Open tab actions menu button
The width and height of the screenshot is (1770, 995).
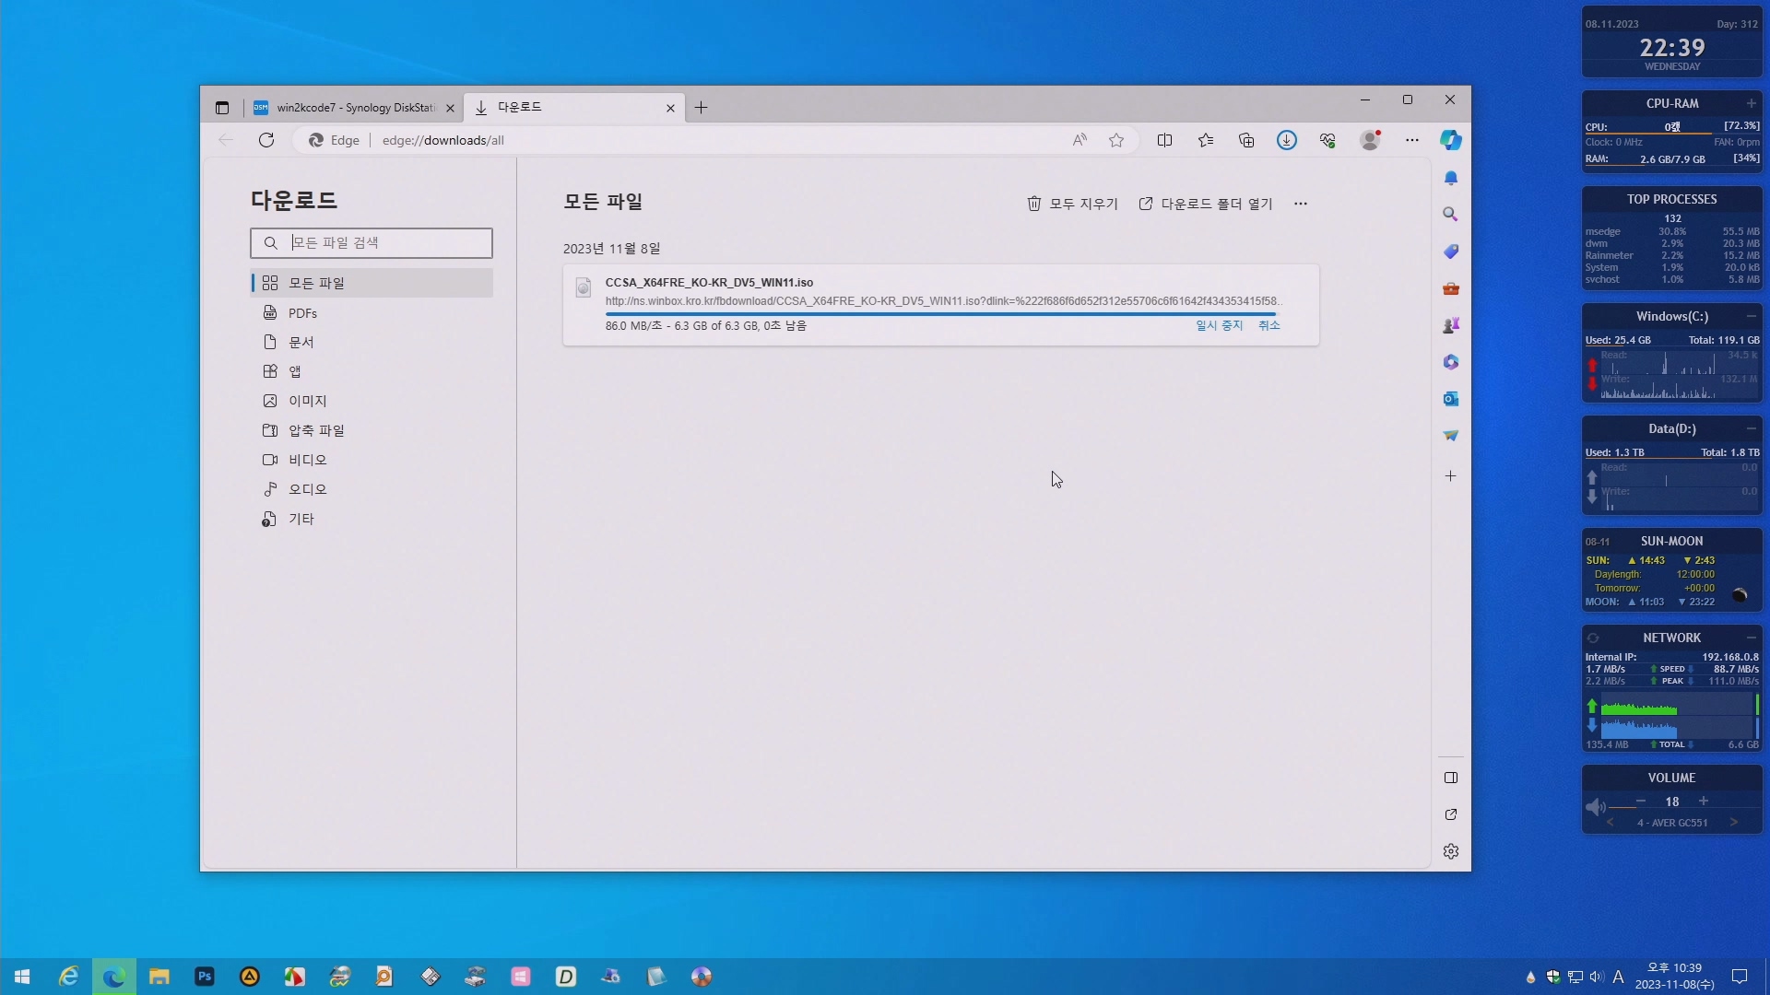tap(222, 108)
